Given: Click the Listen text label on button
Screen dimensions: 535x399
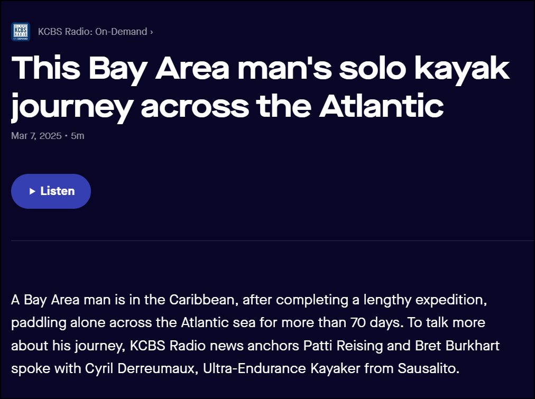Looking at the screenshot, I should pyautogui.click(x=57, y=191).
